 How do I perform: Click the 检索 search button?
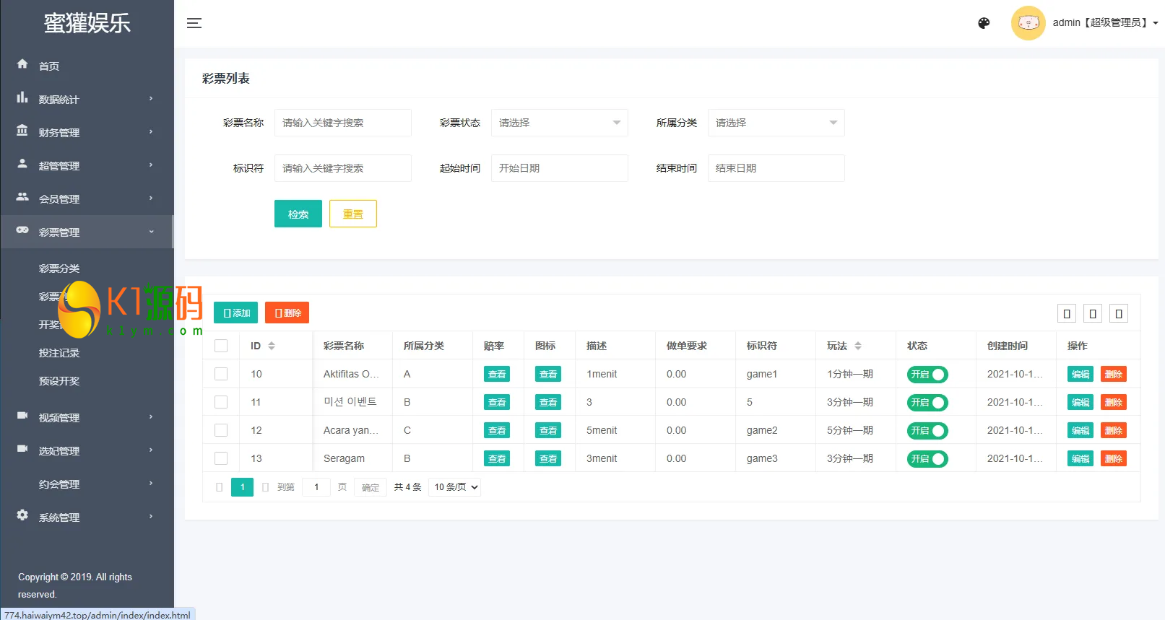(x=298, y=214)
